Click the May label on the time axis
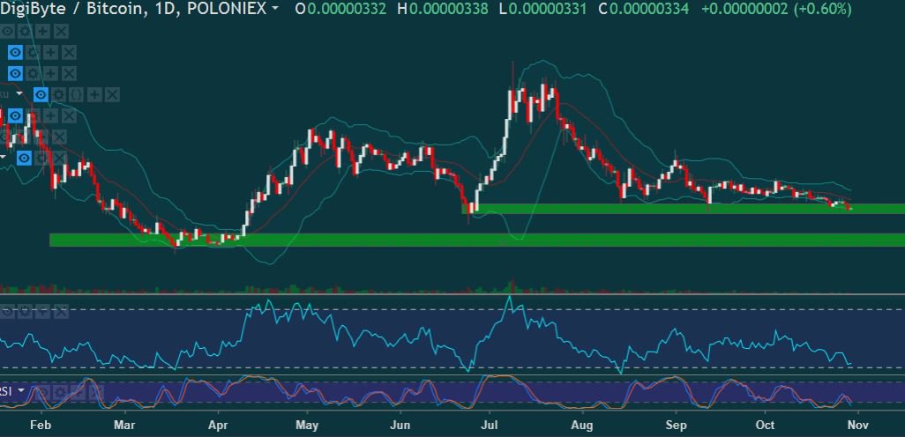Image resolution: width=905 pixels, height=437 pixels. [307, 426]
